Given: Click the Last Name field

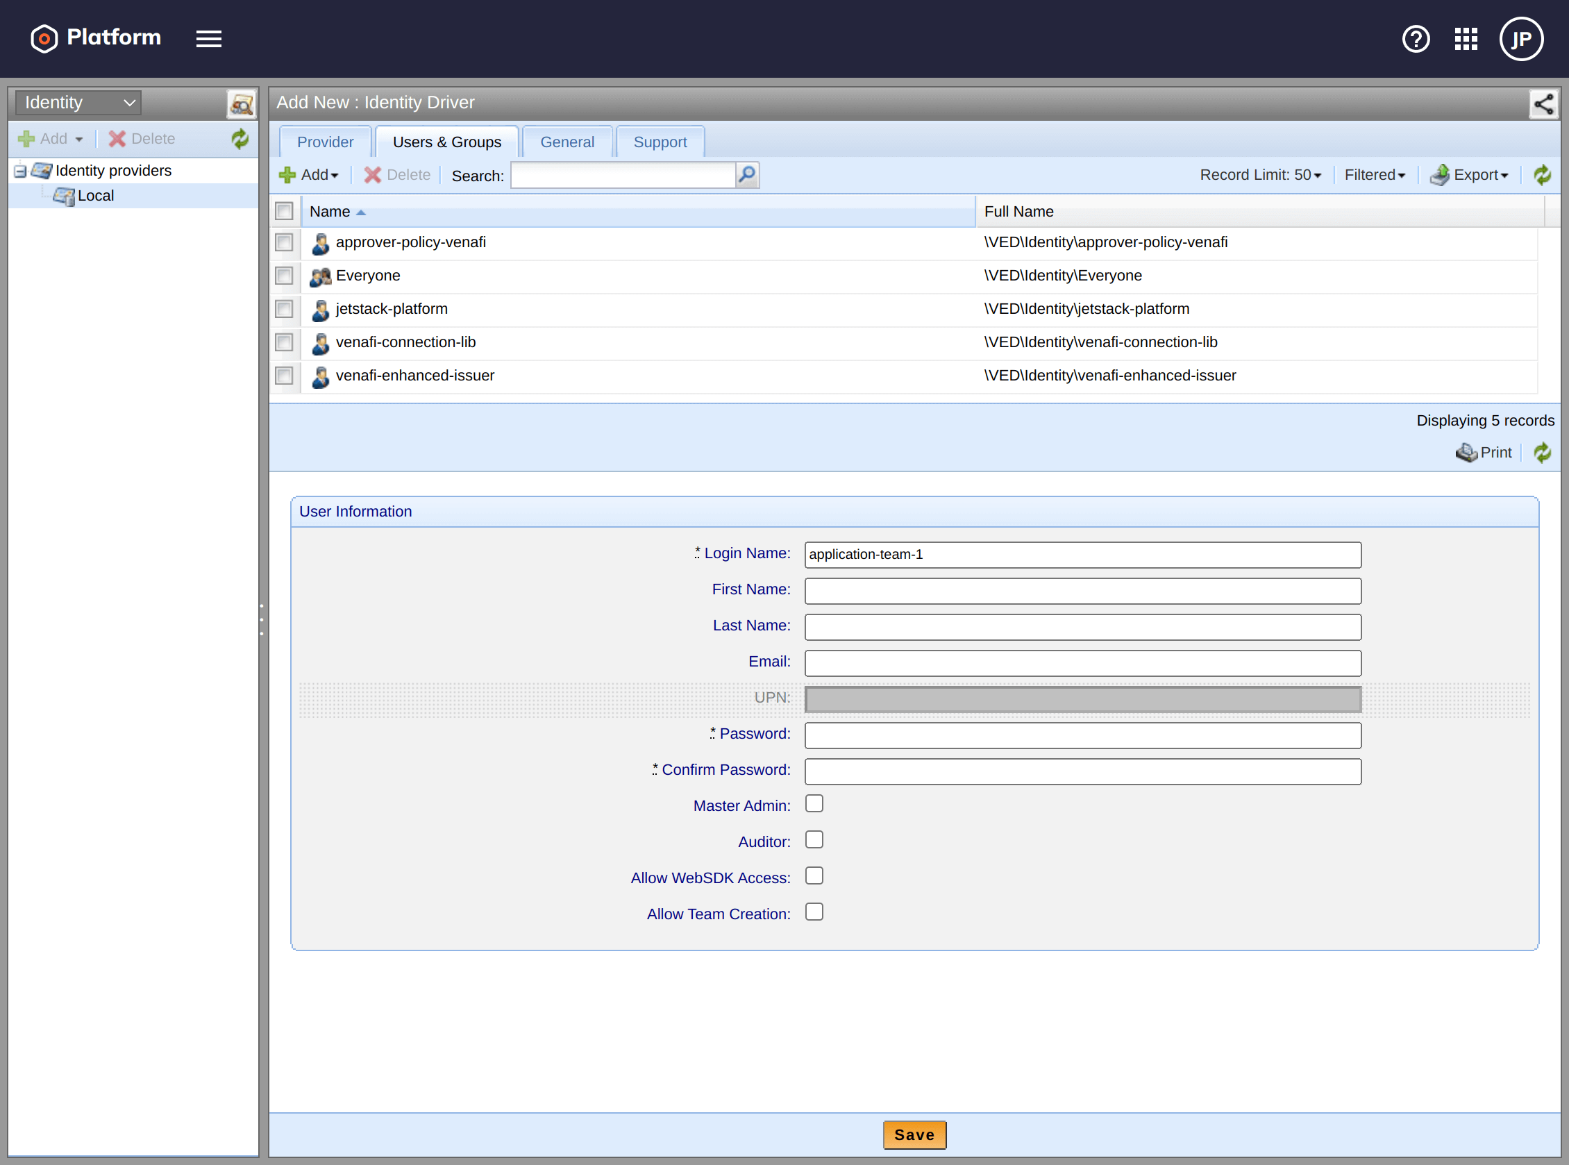Looking at the screenshot, I should coord(1082,627).
